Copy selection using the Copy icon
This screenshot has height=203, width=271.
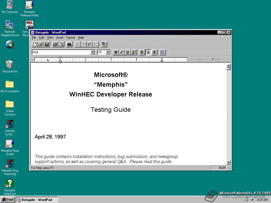pos(84,44)
